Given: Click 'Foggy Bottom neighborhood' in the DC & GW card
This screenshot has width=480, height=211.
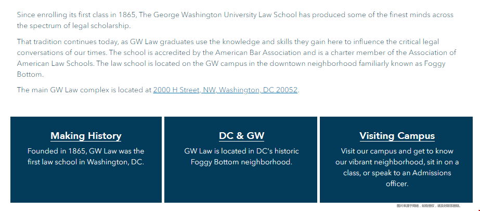Looking at the screenshot, I should 241,162.
